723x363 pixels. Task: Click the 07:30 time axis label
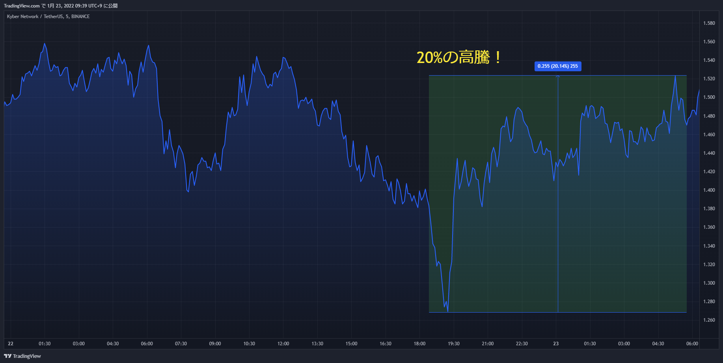click(x=181, y=344)
